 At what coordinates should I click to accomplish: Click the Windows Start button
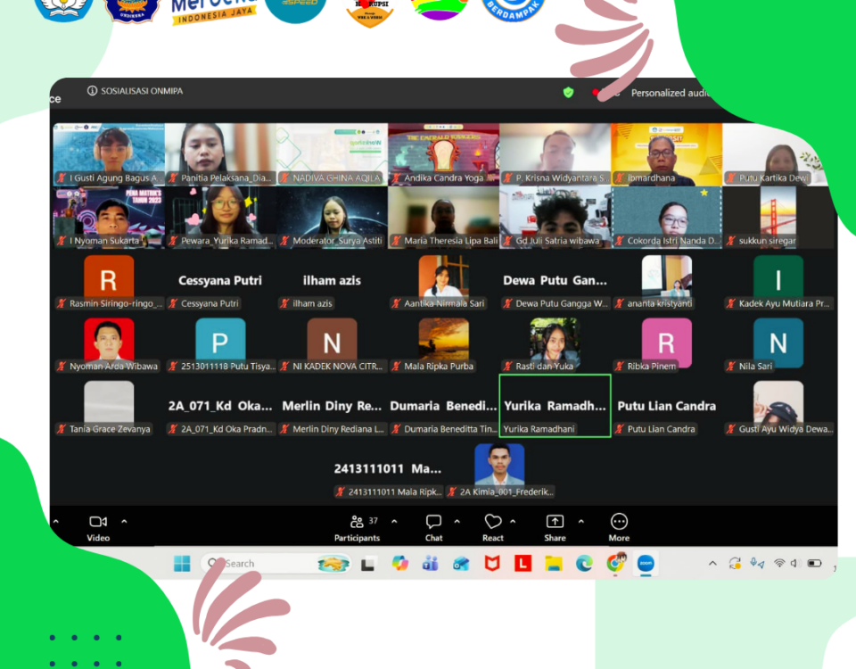pyautogui.click(x=182, y=563)
